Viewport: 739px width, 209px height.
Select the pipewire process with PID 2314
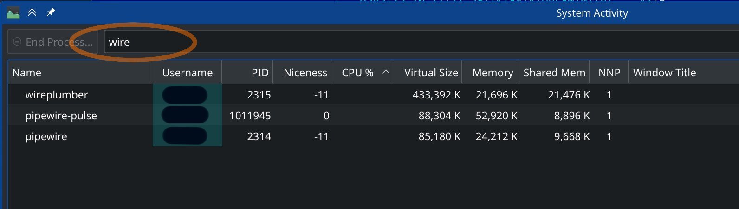(x=46, y=136)
